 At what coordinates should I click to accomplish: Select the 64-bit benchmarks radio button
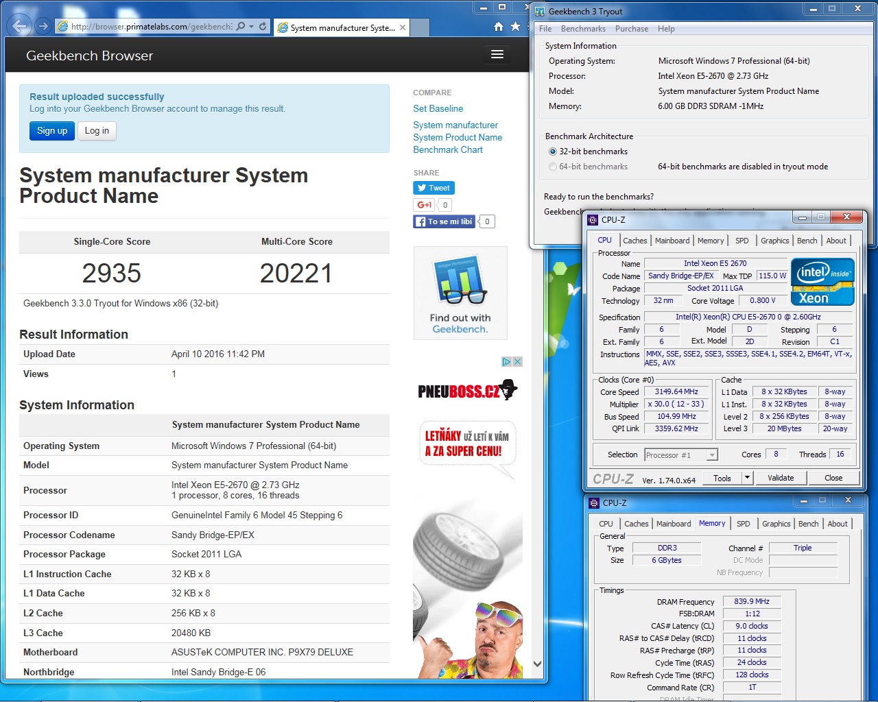pyautogui.click(x=553, y=167)
